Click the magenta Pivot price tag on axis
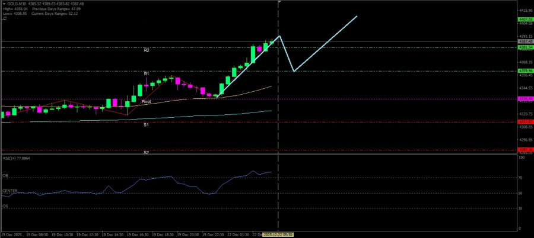The image size is (534, 238). [525, 99]
